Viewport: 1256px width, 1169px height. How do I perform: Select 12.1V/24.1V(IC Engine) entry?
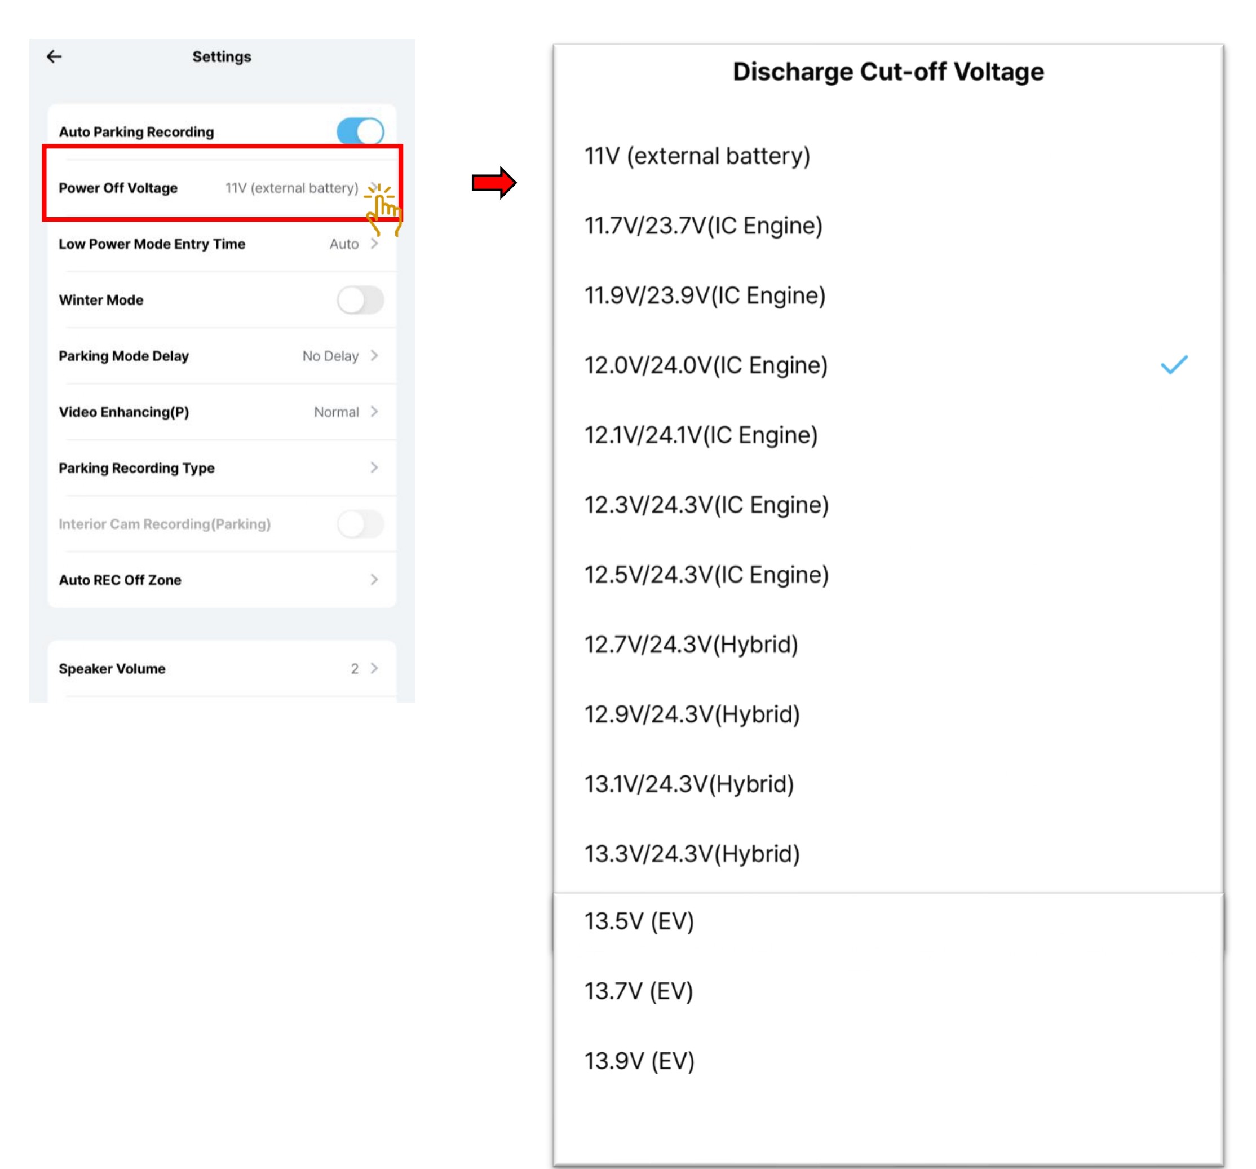pos(701,435)
